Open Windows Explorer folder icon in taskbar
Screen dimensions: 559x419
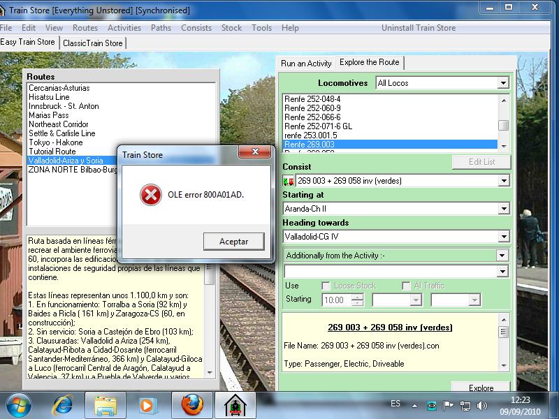[105, 405]
